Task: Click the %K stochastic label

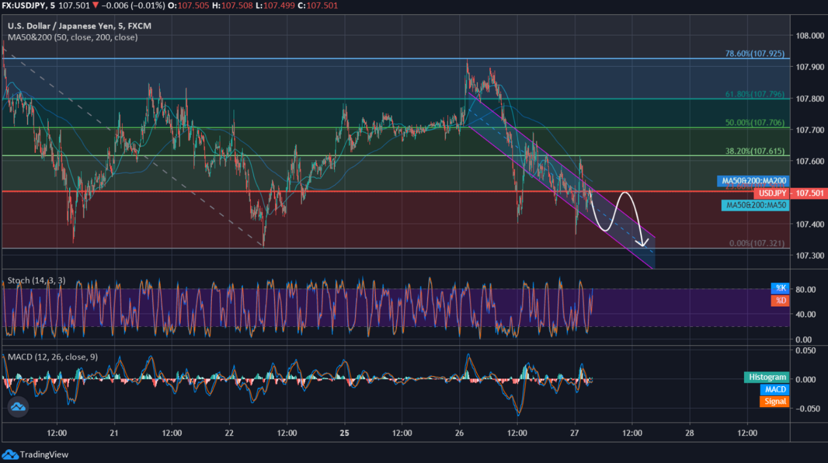Action: point(780,288)
